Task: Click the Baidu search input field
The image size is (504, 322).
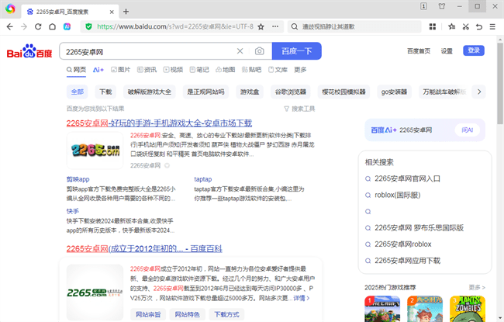Action: pyautogui.click(x=147, y=51)
